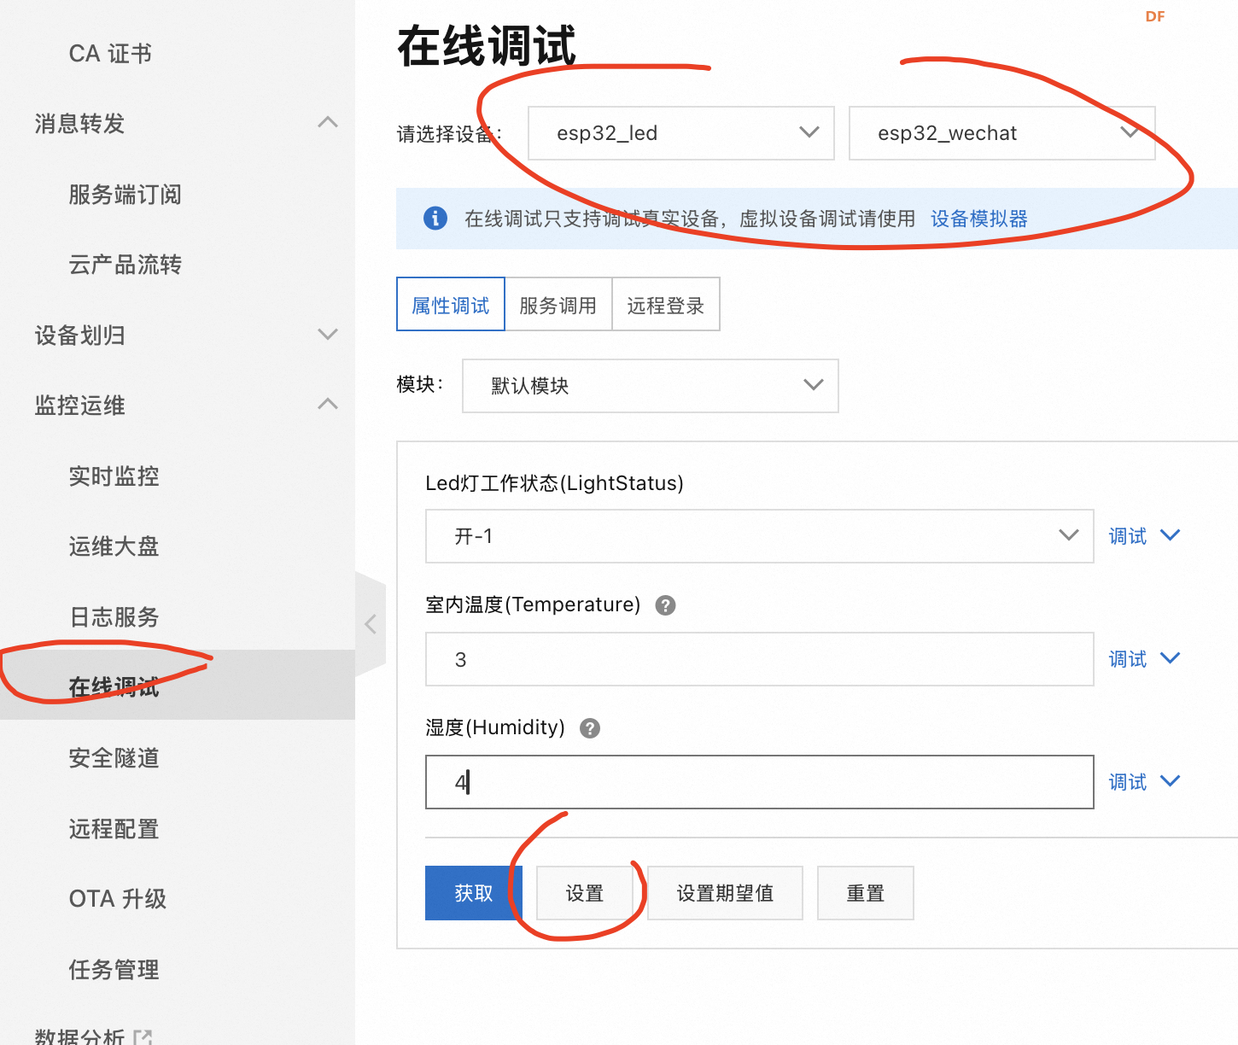This screenshot has height=1045, width=1238.
Task: Collapse the sidebar with the left arrow handle
Action: coord(371,624)
